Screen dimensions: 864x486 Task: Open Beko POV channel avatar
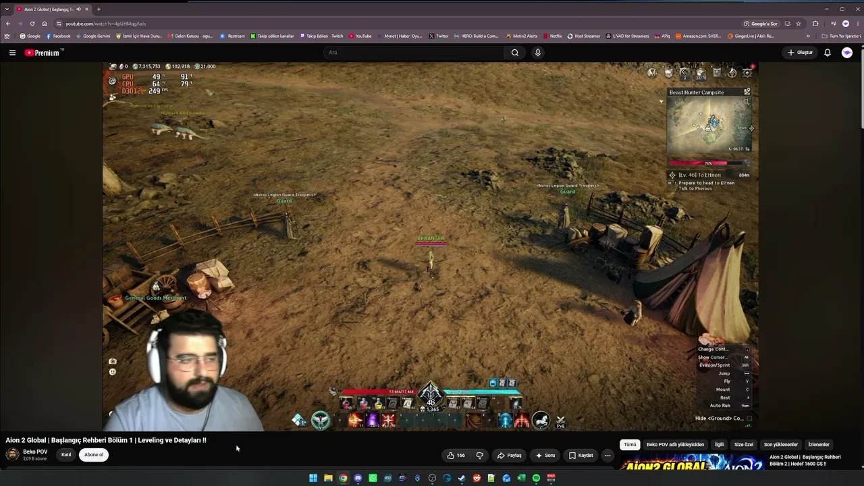tap(12, 454)
